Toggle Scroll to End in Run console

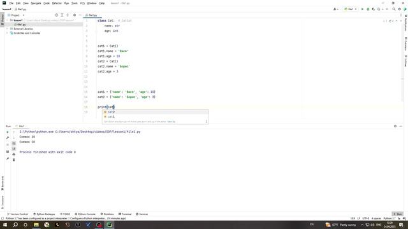pyautogui.click(x=14, y=149)
